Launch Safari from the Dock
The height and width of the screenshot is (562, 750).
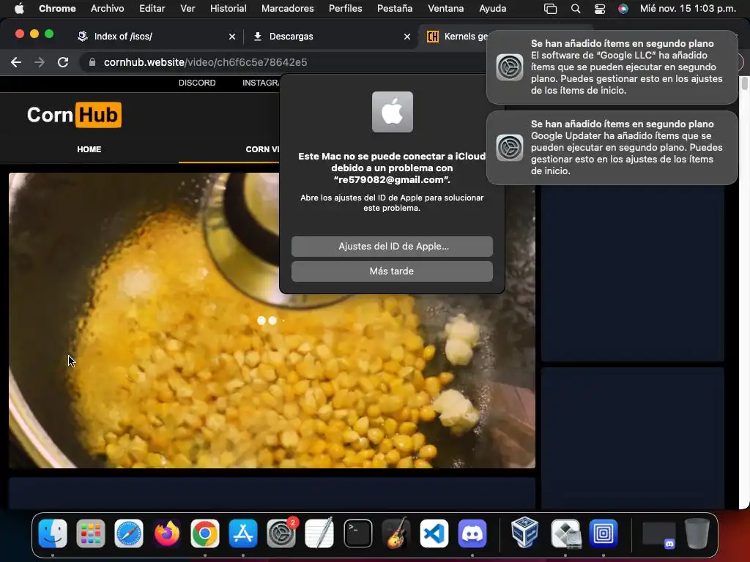pos(129,533)
